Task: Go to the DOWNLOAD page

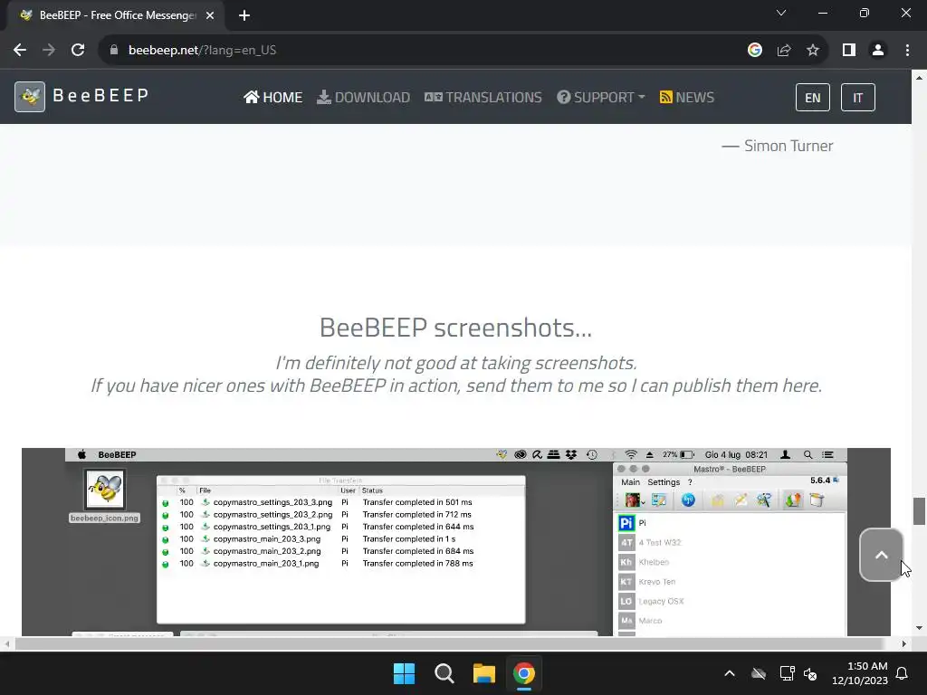Action: (364, 98)
